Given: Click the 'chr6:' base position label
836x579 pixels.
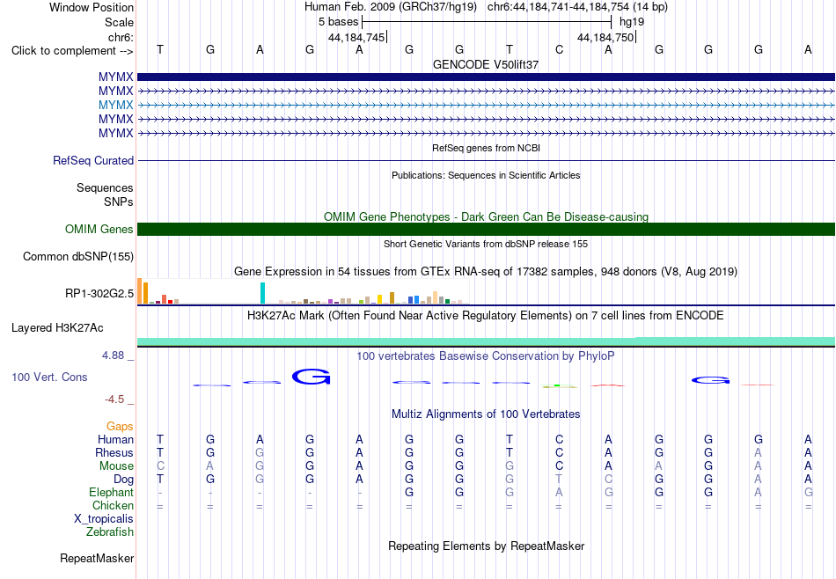Looking at the screenshot, I should click(x=121, y=37).
